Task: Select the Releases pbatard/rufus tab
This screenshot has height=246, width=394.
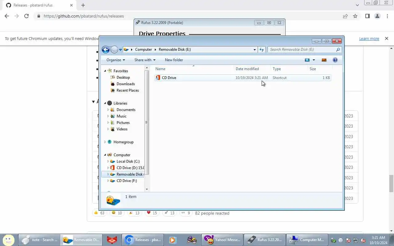Action: 39,5
